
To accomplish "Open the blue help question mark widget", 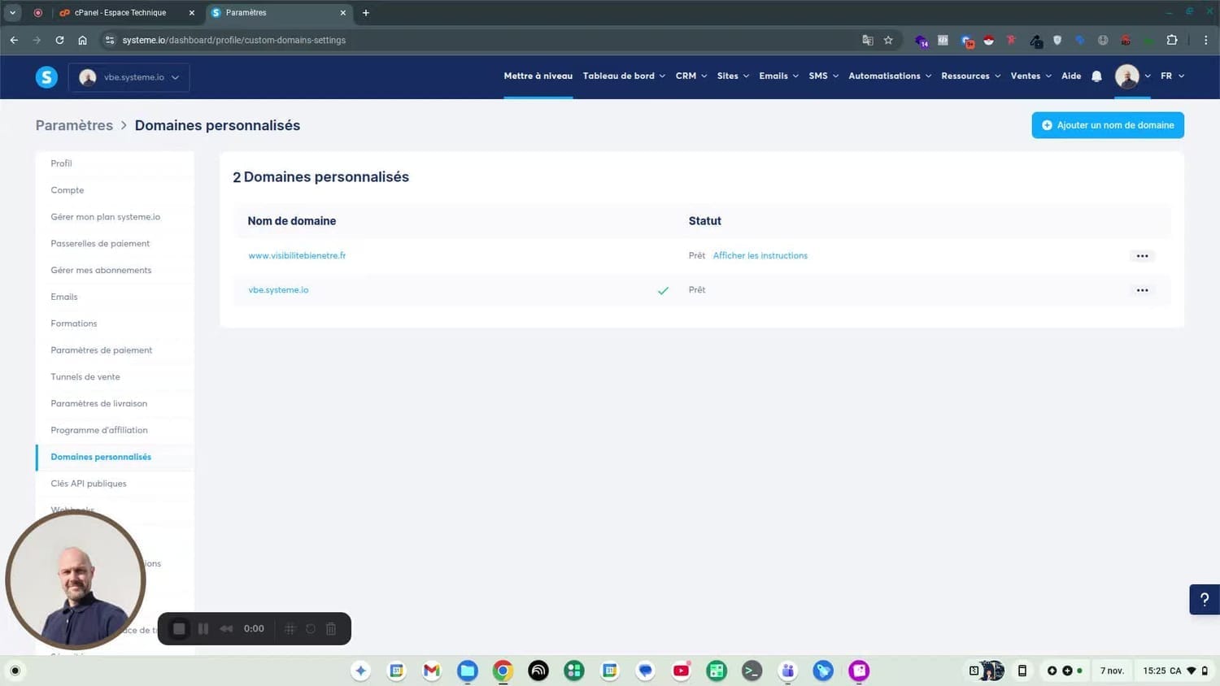I will point(1204,600).
